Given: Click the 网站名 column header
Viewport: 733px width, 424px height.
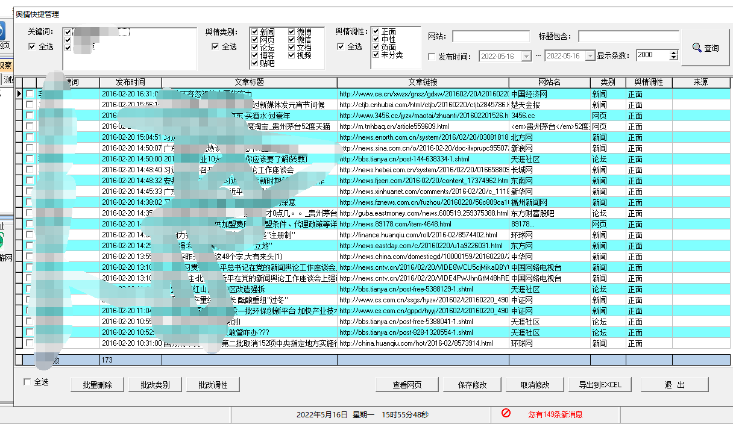Looking at the screenshot, I should (549, 82).
